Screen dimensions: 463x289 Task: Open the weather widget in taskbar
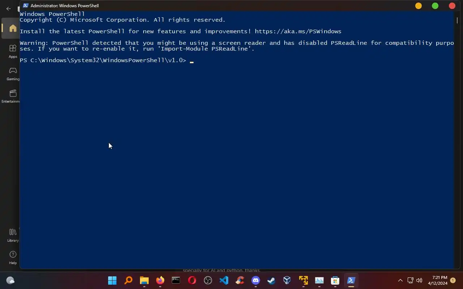point(10,280)
